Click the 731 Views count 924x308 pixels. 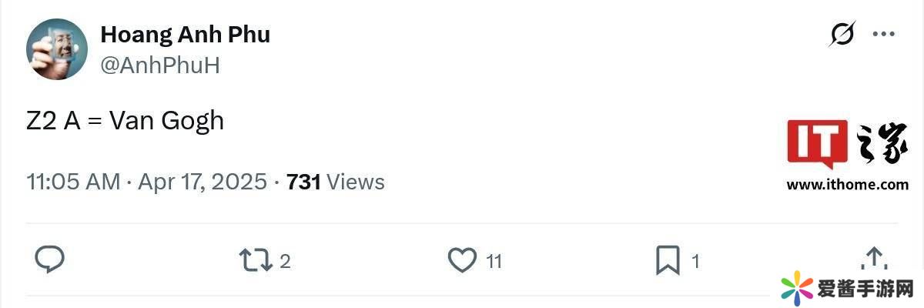pyautogui.click(x=335, y=182)
